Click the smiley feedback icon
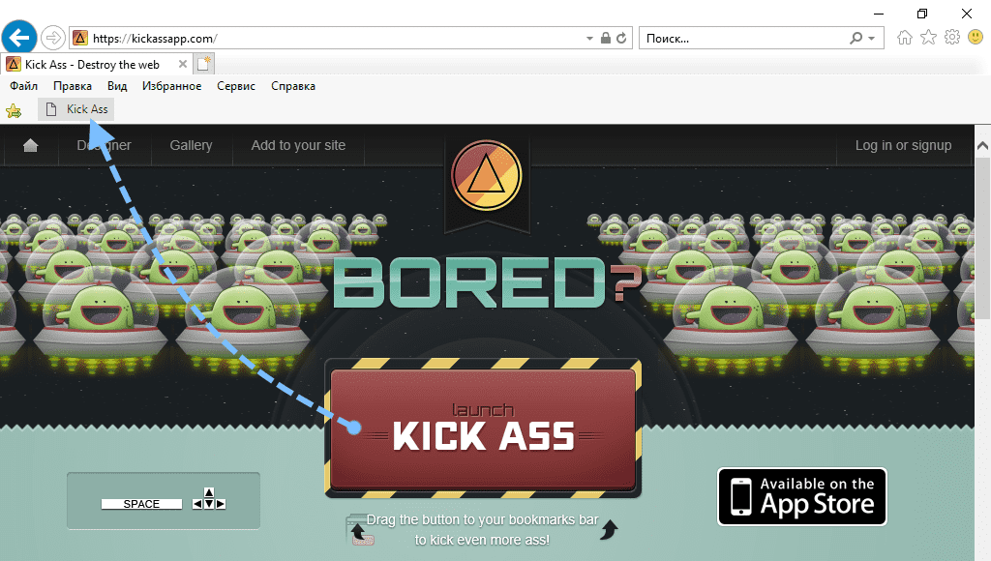991x561 pixels. pyautogui.click(x=976, y=38)
